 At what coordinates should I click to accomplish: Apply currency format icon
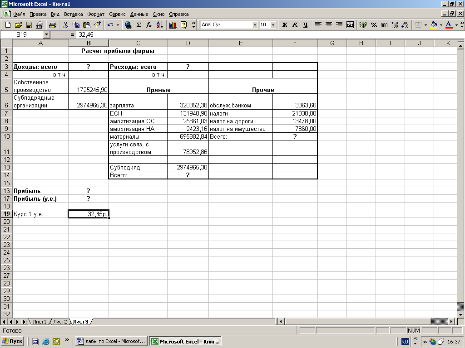click(363, 25)
